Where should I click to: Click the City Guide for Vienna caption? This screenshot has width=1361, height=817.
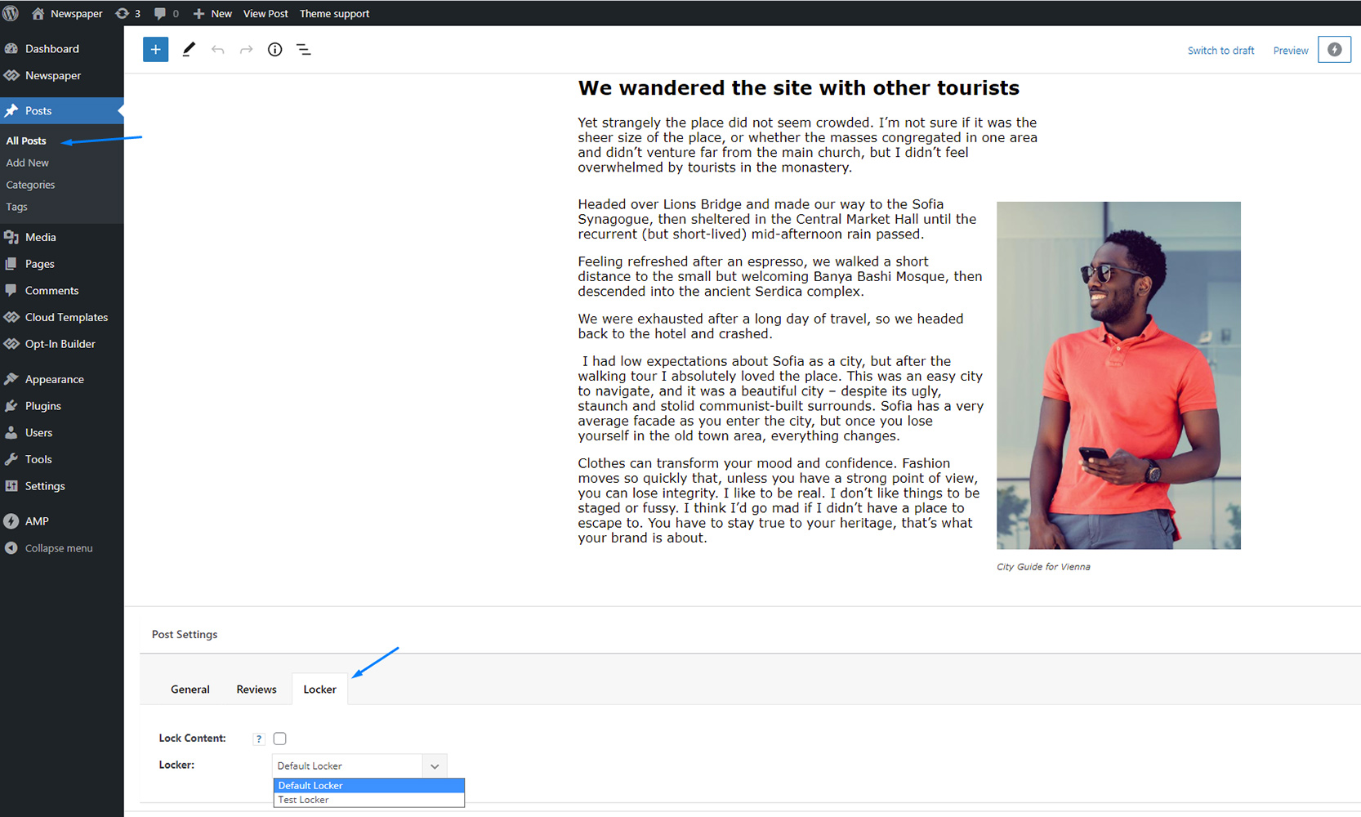coord(1043,566)
